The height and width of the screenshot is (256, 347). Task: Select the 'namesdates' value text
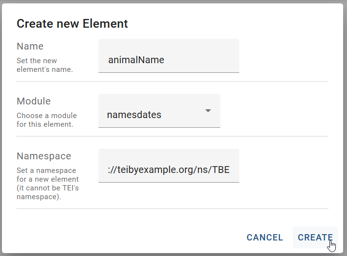click(134, 115)
